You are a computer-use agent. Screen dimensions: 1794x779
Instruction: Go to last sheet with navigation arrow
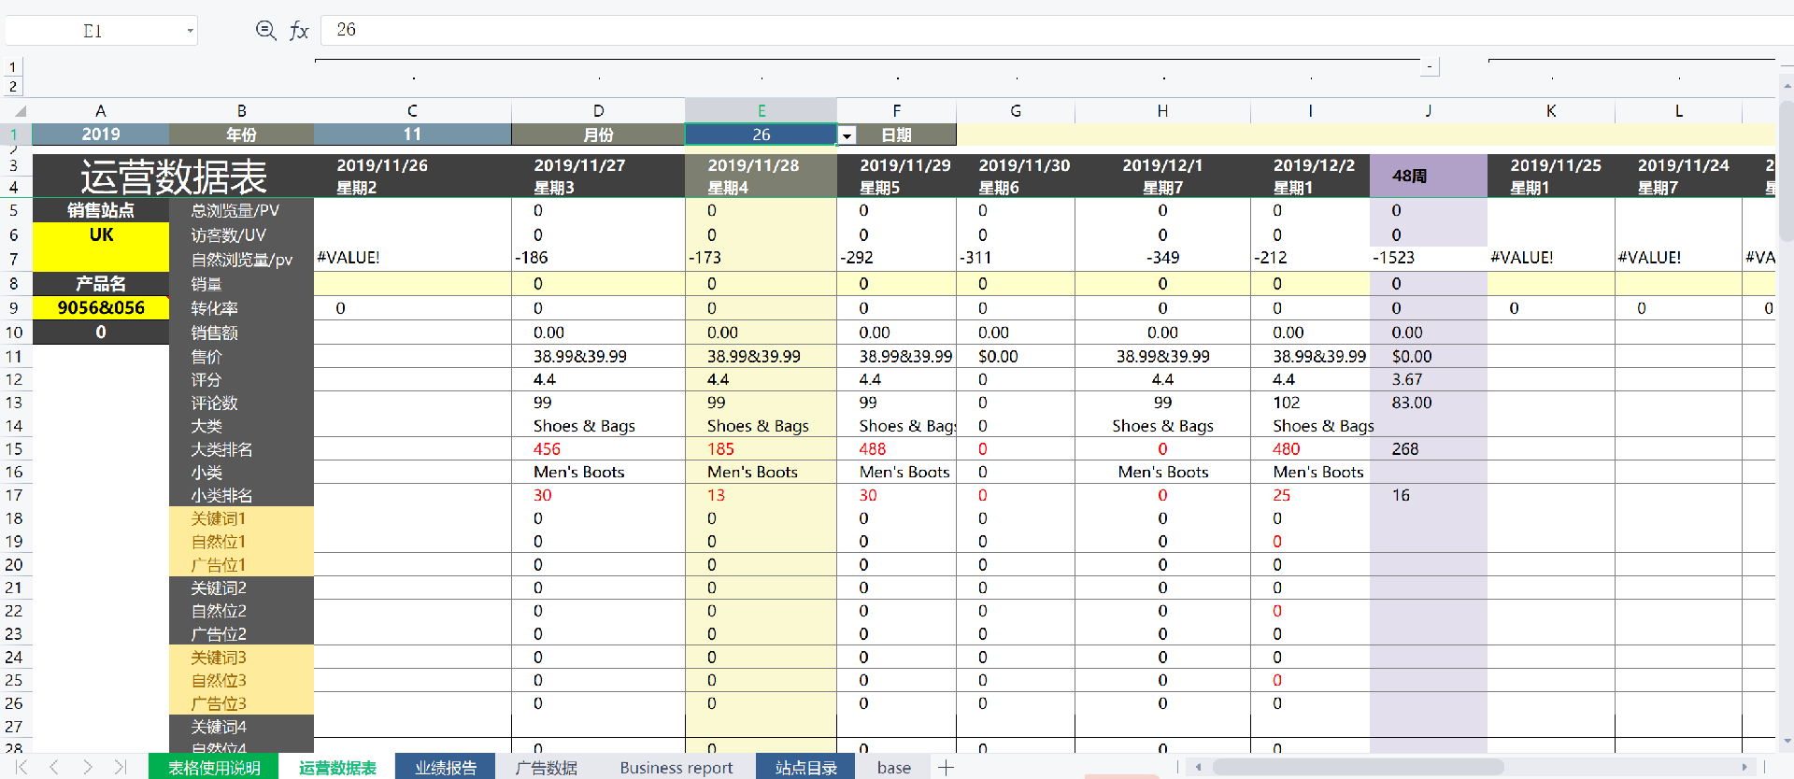pyautogui.click(x=120, y=767)
